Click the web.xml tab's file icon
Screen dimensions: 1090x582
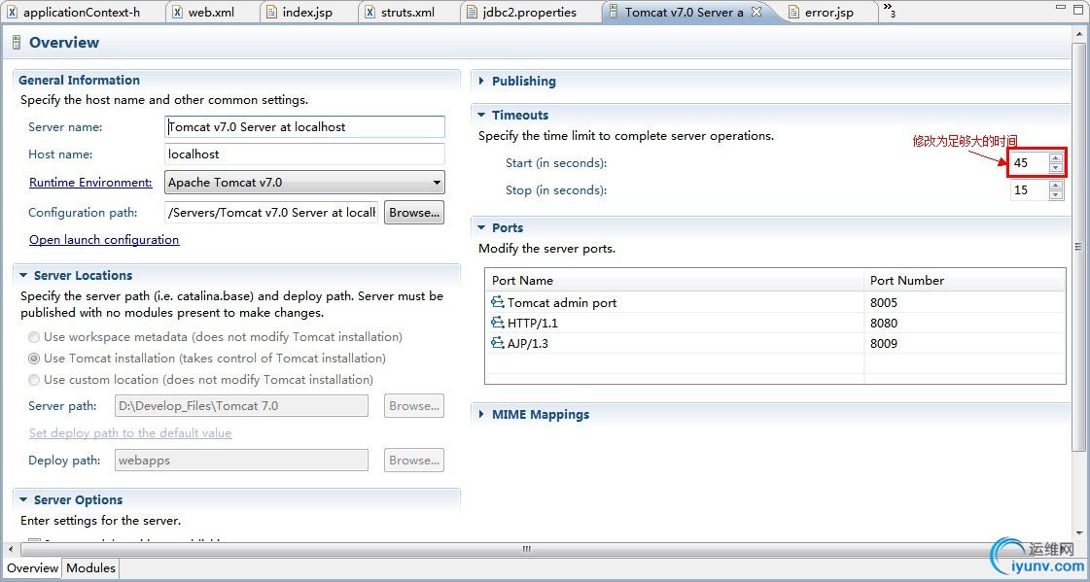pos(177,13)
